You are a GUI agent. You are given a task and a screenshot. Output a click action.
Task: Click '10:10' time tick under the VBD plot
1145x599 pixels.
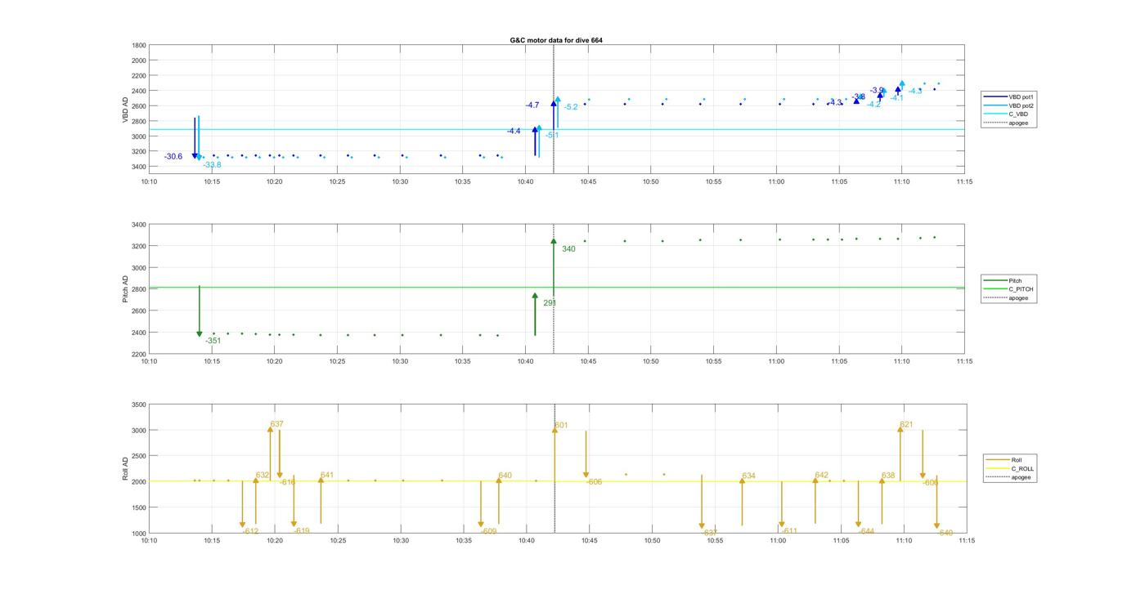[149, 181]
